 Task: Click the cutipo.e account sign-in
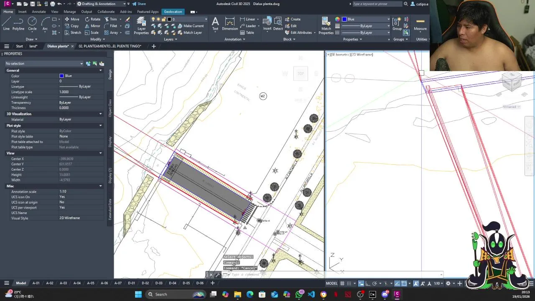[419, 4]
